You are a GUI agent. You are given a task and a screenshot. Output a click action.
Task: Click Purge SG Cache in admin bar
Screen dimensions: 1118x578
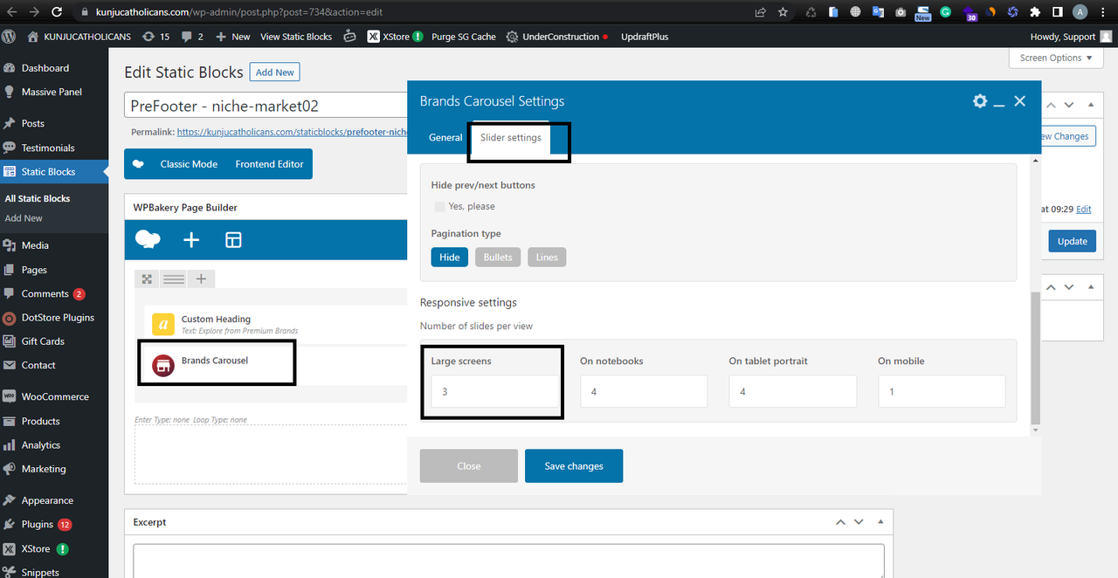[x=464, y=37]
